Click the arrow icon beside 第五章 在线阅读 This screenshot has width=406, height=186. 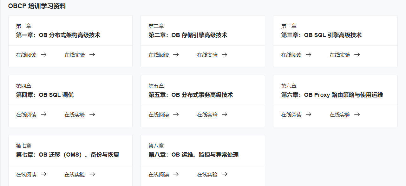pyautogui.click(x=176, y=115)
